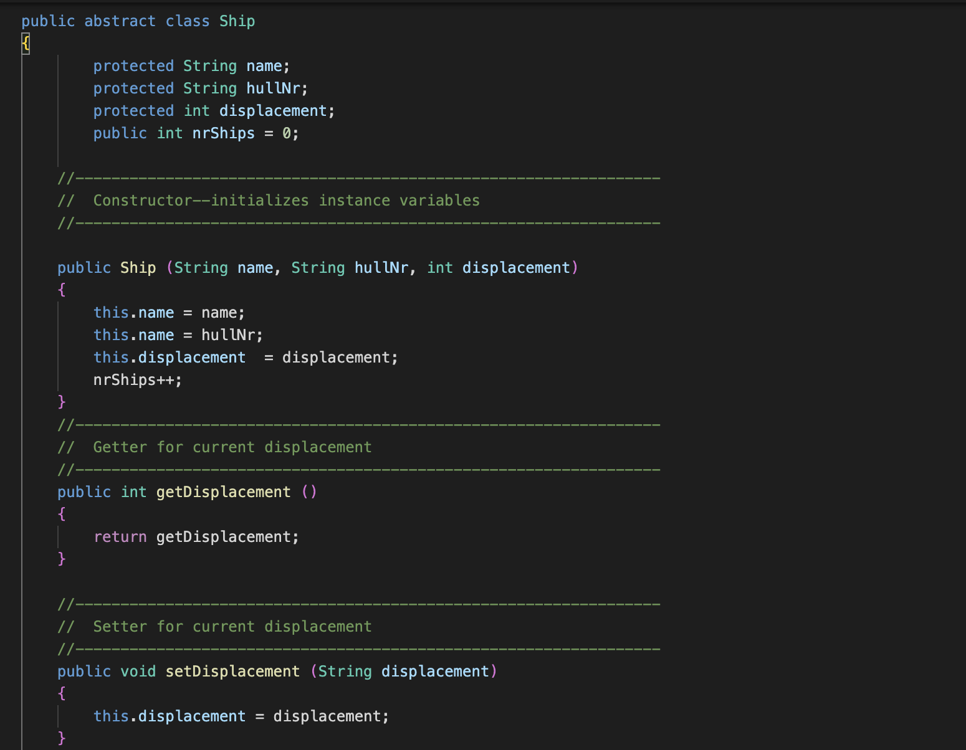The image size is (966, 750).
Task: Click the setDisplacement method declaration
Action: (232, 671)
